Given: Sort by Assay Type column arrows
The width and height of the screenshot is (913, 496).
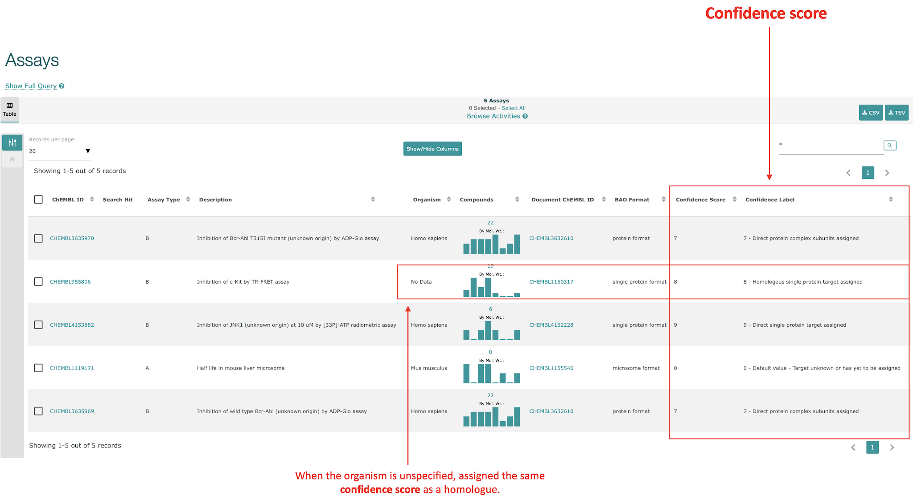Looking at the screenshot, I should [x=188, y=199].
